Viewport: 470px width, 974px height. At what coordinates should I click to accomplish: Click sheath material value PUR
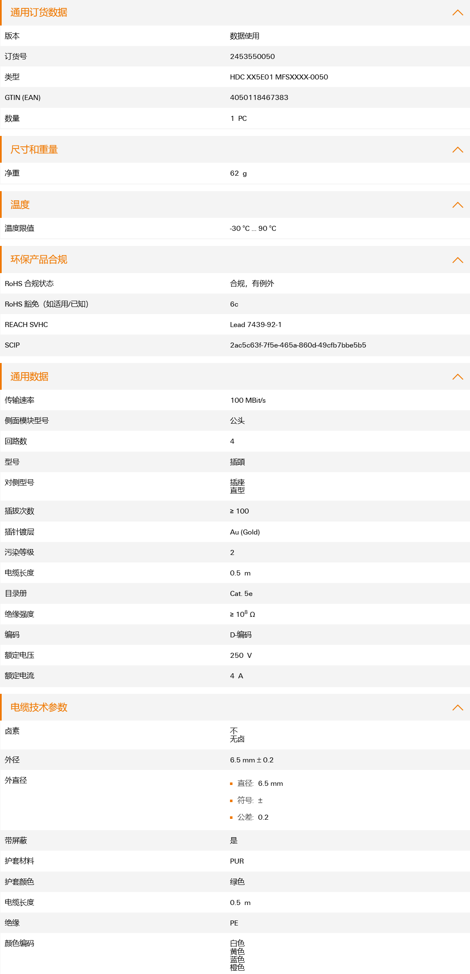click(237, 861)
